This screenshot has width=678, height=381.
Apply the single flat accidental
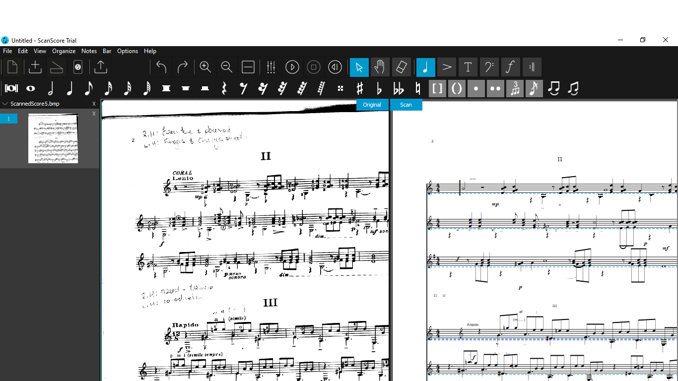[379, 88]
